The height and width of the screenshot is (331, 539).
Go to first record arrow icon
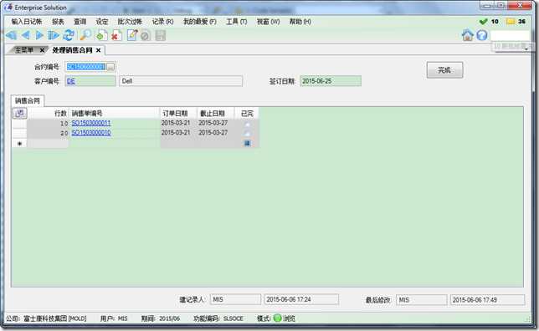pos(11,35)
